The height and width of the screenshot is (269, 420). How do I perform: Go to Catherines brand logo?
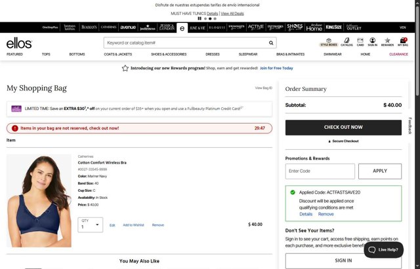click(108, 27)
